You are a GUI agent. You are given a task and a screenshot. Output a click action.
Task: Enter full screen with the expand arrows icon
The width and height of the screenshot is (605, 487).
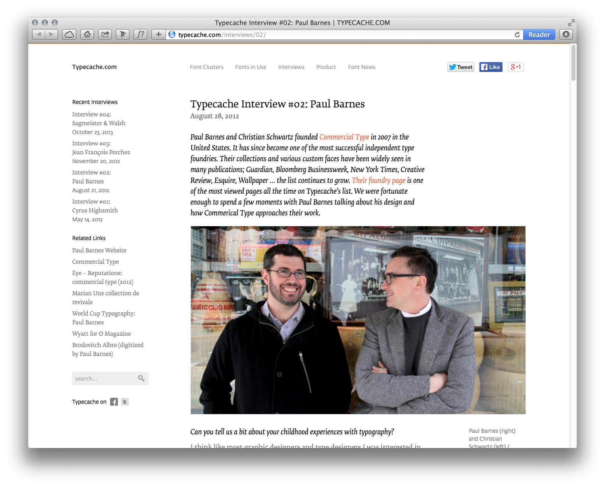pyautogui.click(x=571, y=23)
